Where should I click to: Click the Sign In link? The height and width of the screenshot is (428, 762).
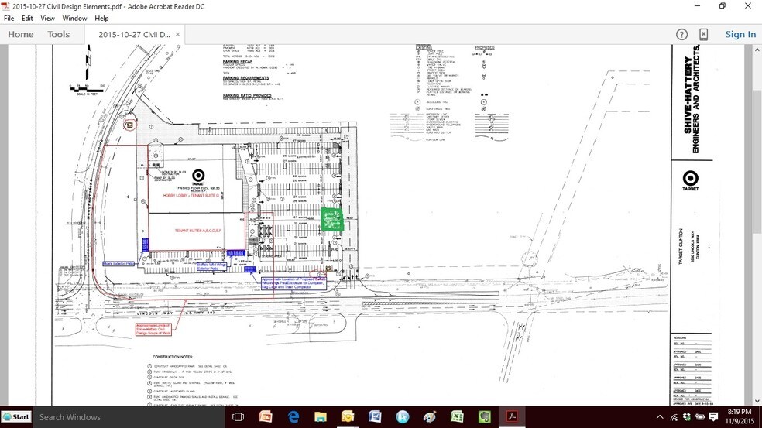click(x=740, y=34)
